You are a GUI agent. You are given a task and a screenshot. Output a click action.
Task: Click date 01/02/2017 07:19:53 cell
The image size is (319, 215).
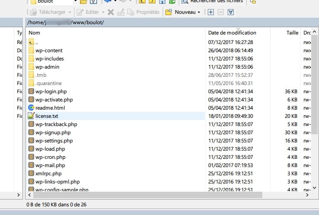click(231, 165)
